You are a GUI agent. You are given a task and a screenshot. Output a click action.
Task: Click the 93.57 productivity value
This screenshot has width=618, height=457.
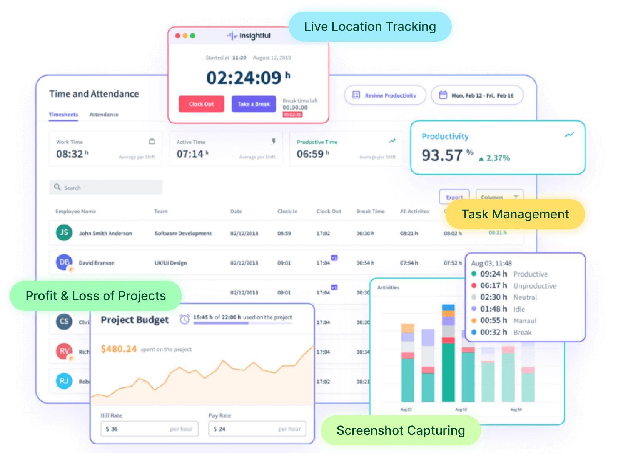pyautogui.click(x=442, y=155)
